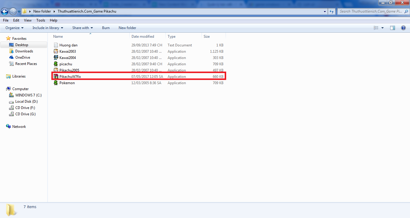Click the PikachuW7fix application icon
This screenshot has height=218, width=410.
pyautogui.click(x=56, y=77)
